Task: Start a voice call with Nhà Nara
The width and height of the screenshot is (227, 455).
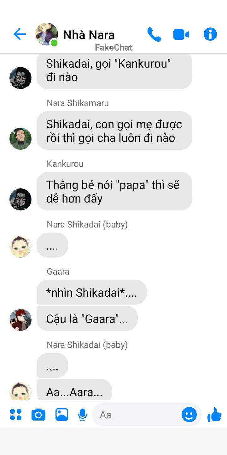Action: [x=154, y=34]
